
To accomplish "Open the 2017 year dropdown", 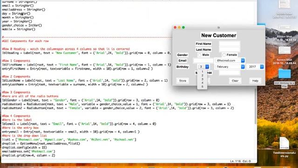I will 255,67.
